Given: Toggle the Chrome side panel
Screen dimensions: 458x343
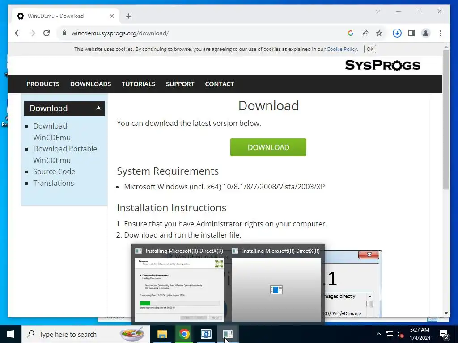Looking at the screenshot, I should [x=411, y=33].
